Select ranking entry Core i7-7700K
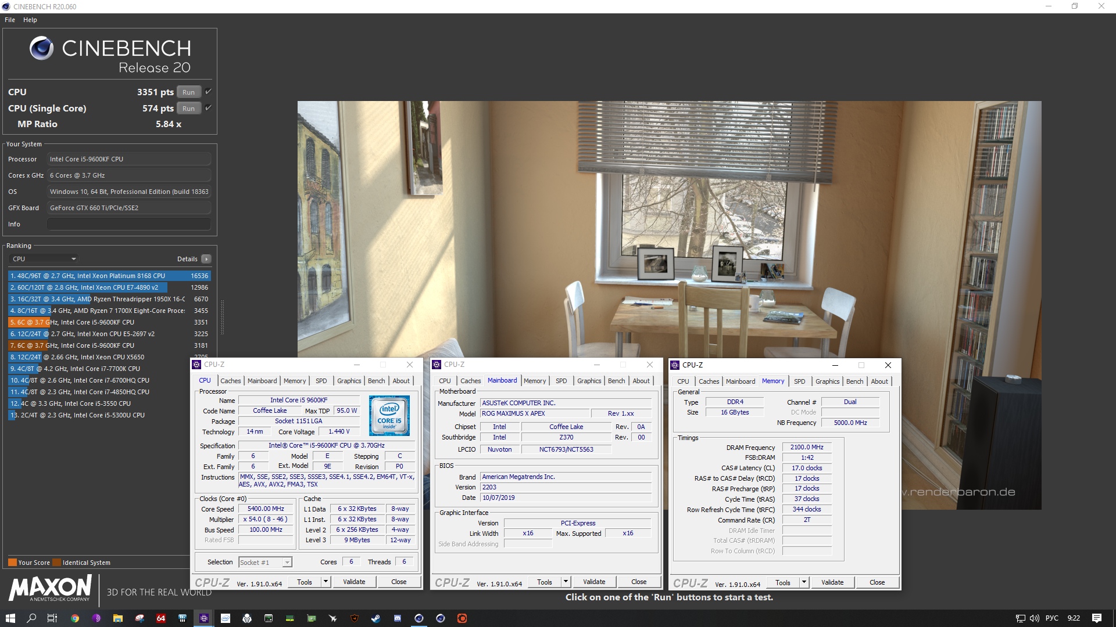The image size is (1116, 627). pyautogui.click(x=109, y=369)
